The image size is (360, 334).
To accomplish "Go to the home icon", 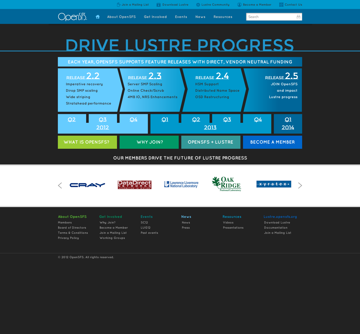I will [x=98, y=17].
